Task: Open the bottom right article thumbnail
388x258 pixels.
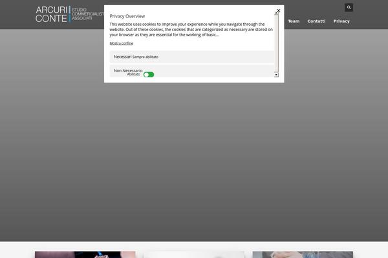Action: point(303,255)
